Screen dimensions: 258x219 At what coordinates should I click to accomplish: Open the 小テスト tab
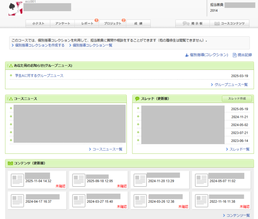38,24
